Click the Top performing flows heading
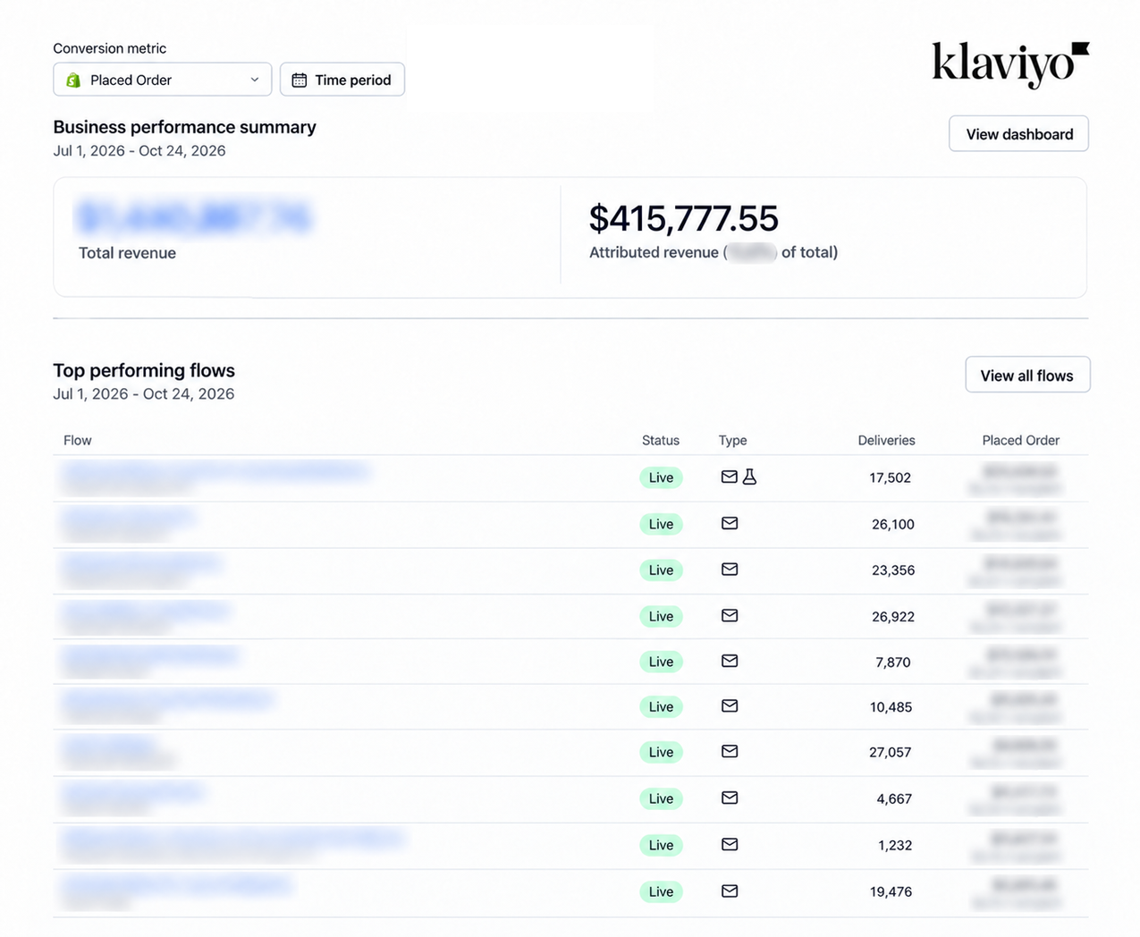The width and height of the screenshot is (1140, 937). [144, 370]
